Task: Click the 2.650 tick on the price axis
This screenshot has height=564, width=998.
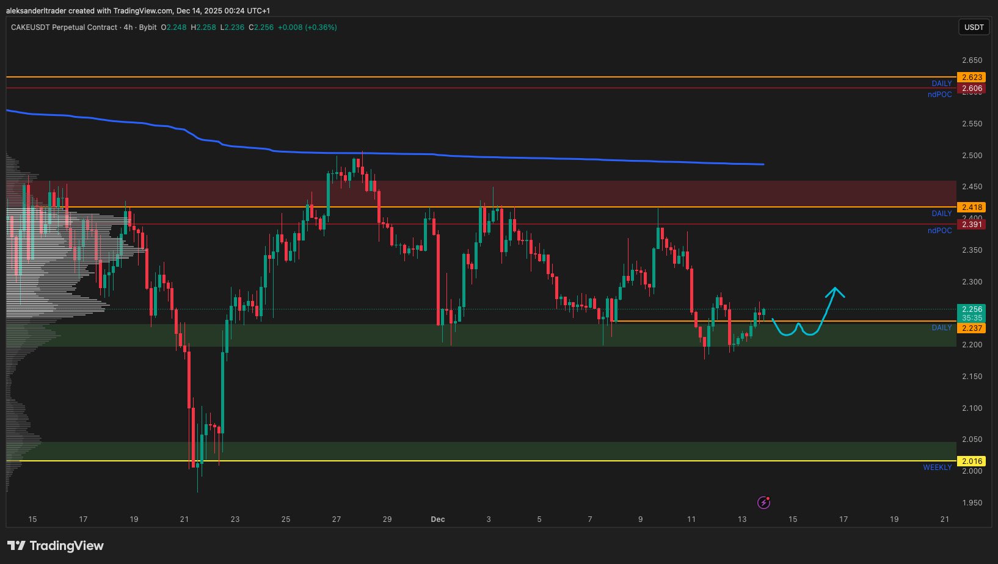Action: click(x=972, y=60)
